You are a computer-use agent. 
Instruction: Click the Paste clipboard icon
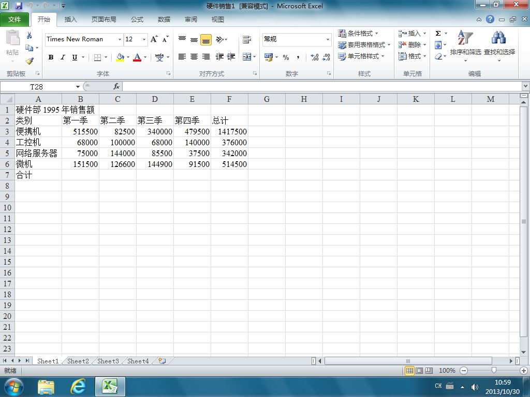(x=12, y=38)
